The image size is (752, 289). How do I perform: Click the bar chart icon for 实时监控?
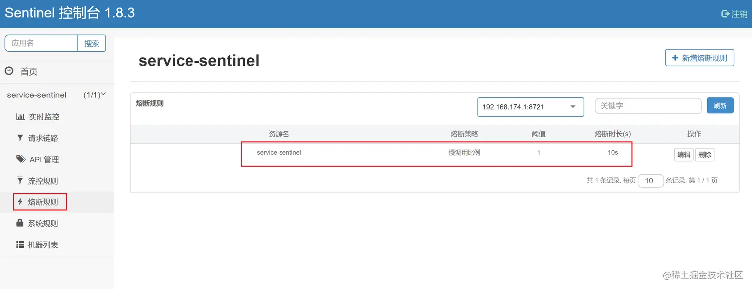(x=20, y=117)
